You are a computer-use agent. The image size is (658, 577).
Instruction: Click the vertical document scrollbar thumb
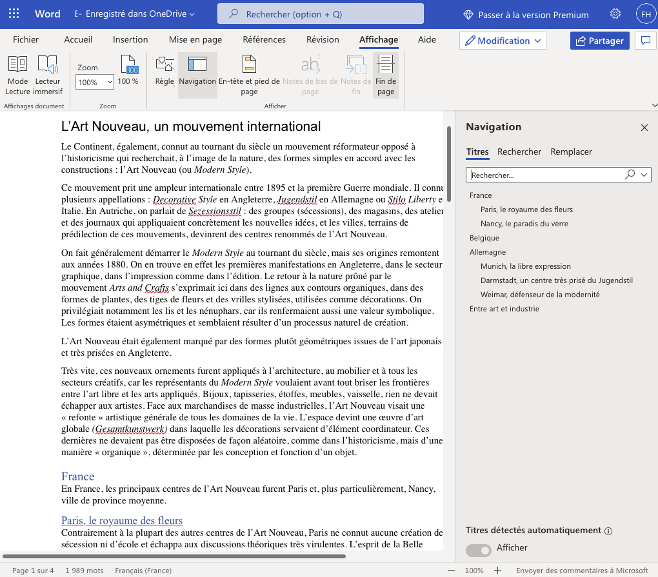[449, 164]
